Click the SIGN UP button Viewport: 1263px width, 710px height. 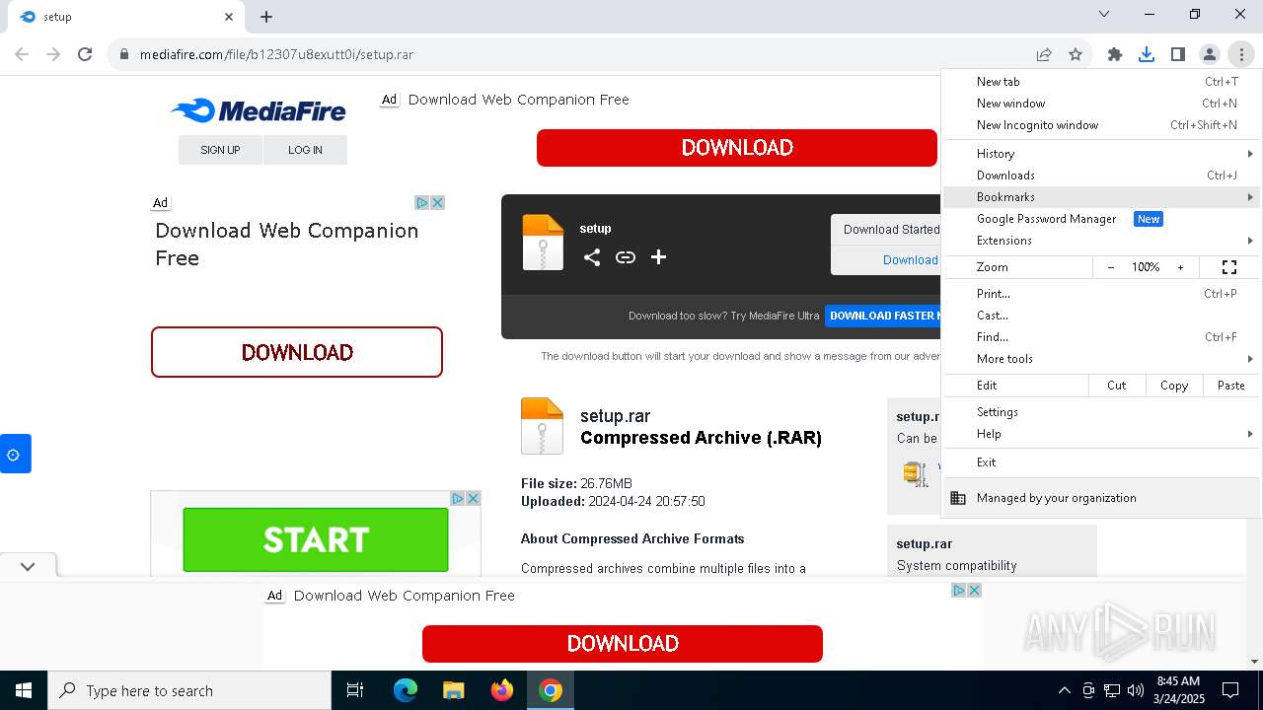(220, 150)
